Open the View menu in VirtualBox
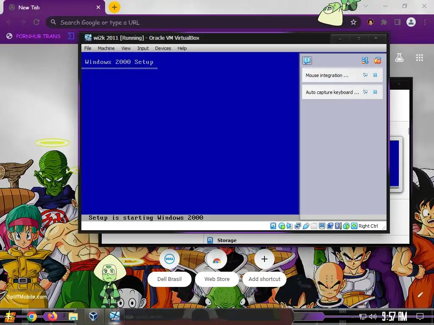The image size is (434, 325). tap(125, 48)
